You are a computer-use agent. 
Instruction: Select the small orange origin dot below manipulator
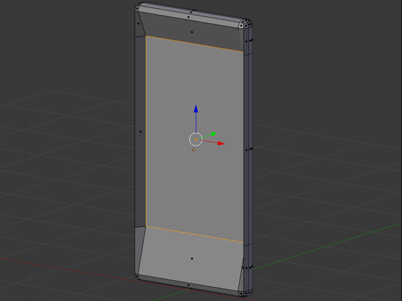pos(193,149)
